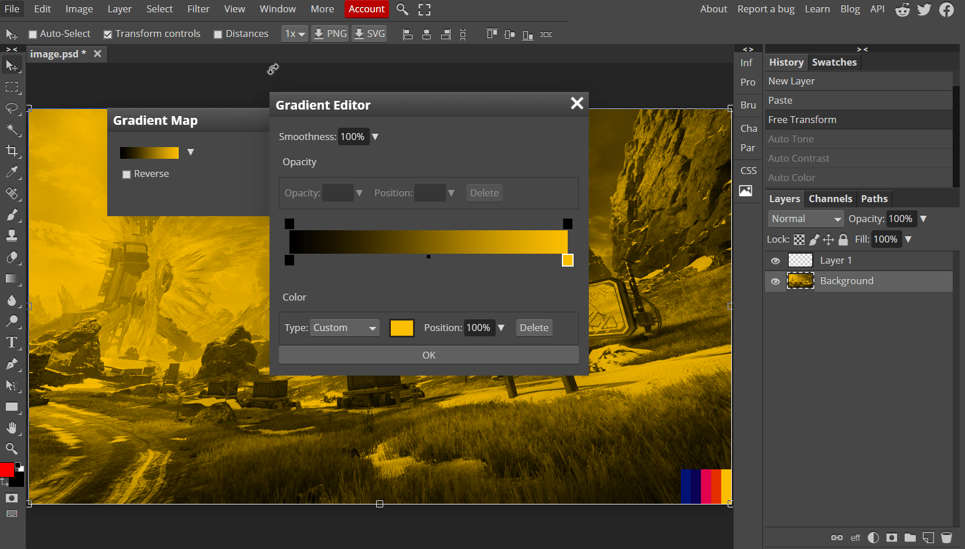The width and height of the screenshot is (965, 549).
Task: Click the color swatch next to the Type dropdown
Action: pyautogui.click(x=401, y=328)
